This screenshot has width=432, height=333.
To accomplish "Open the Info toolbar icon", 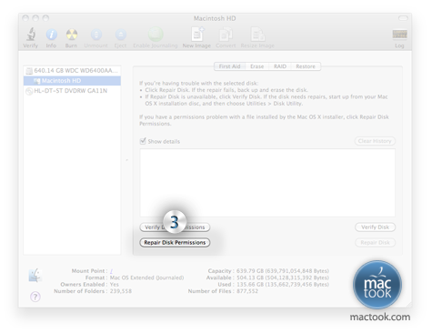I will click(x=51, y=35).
